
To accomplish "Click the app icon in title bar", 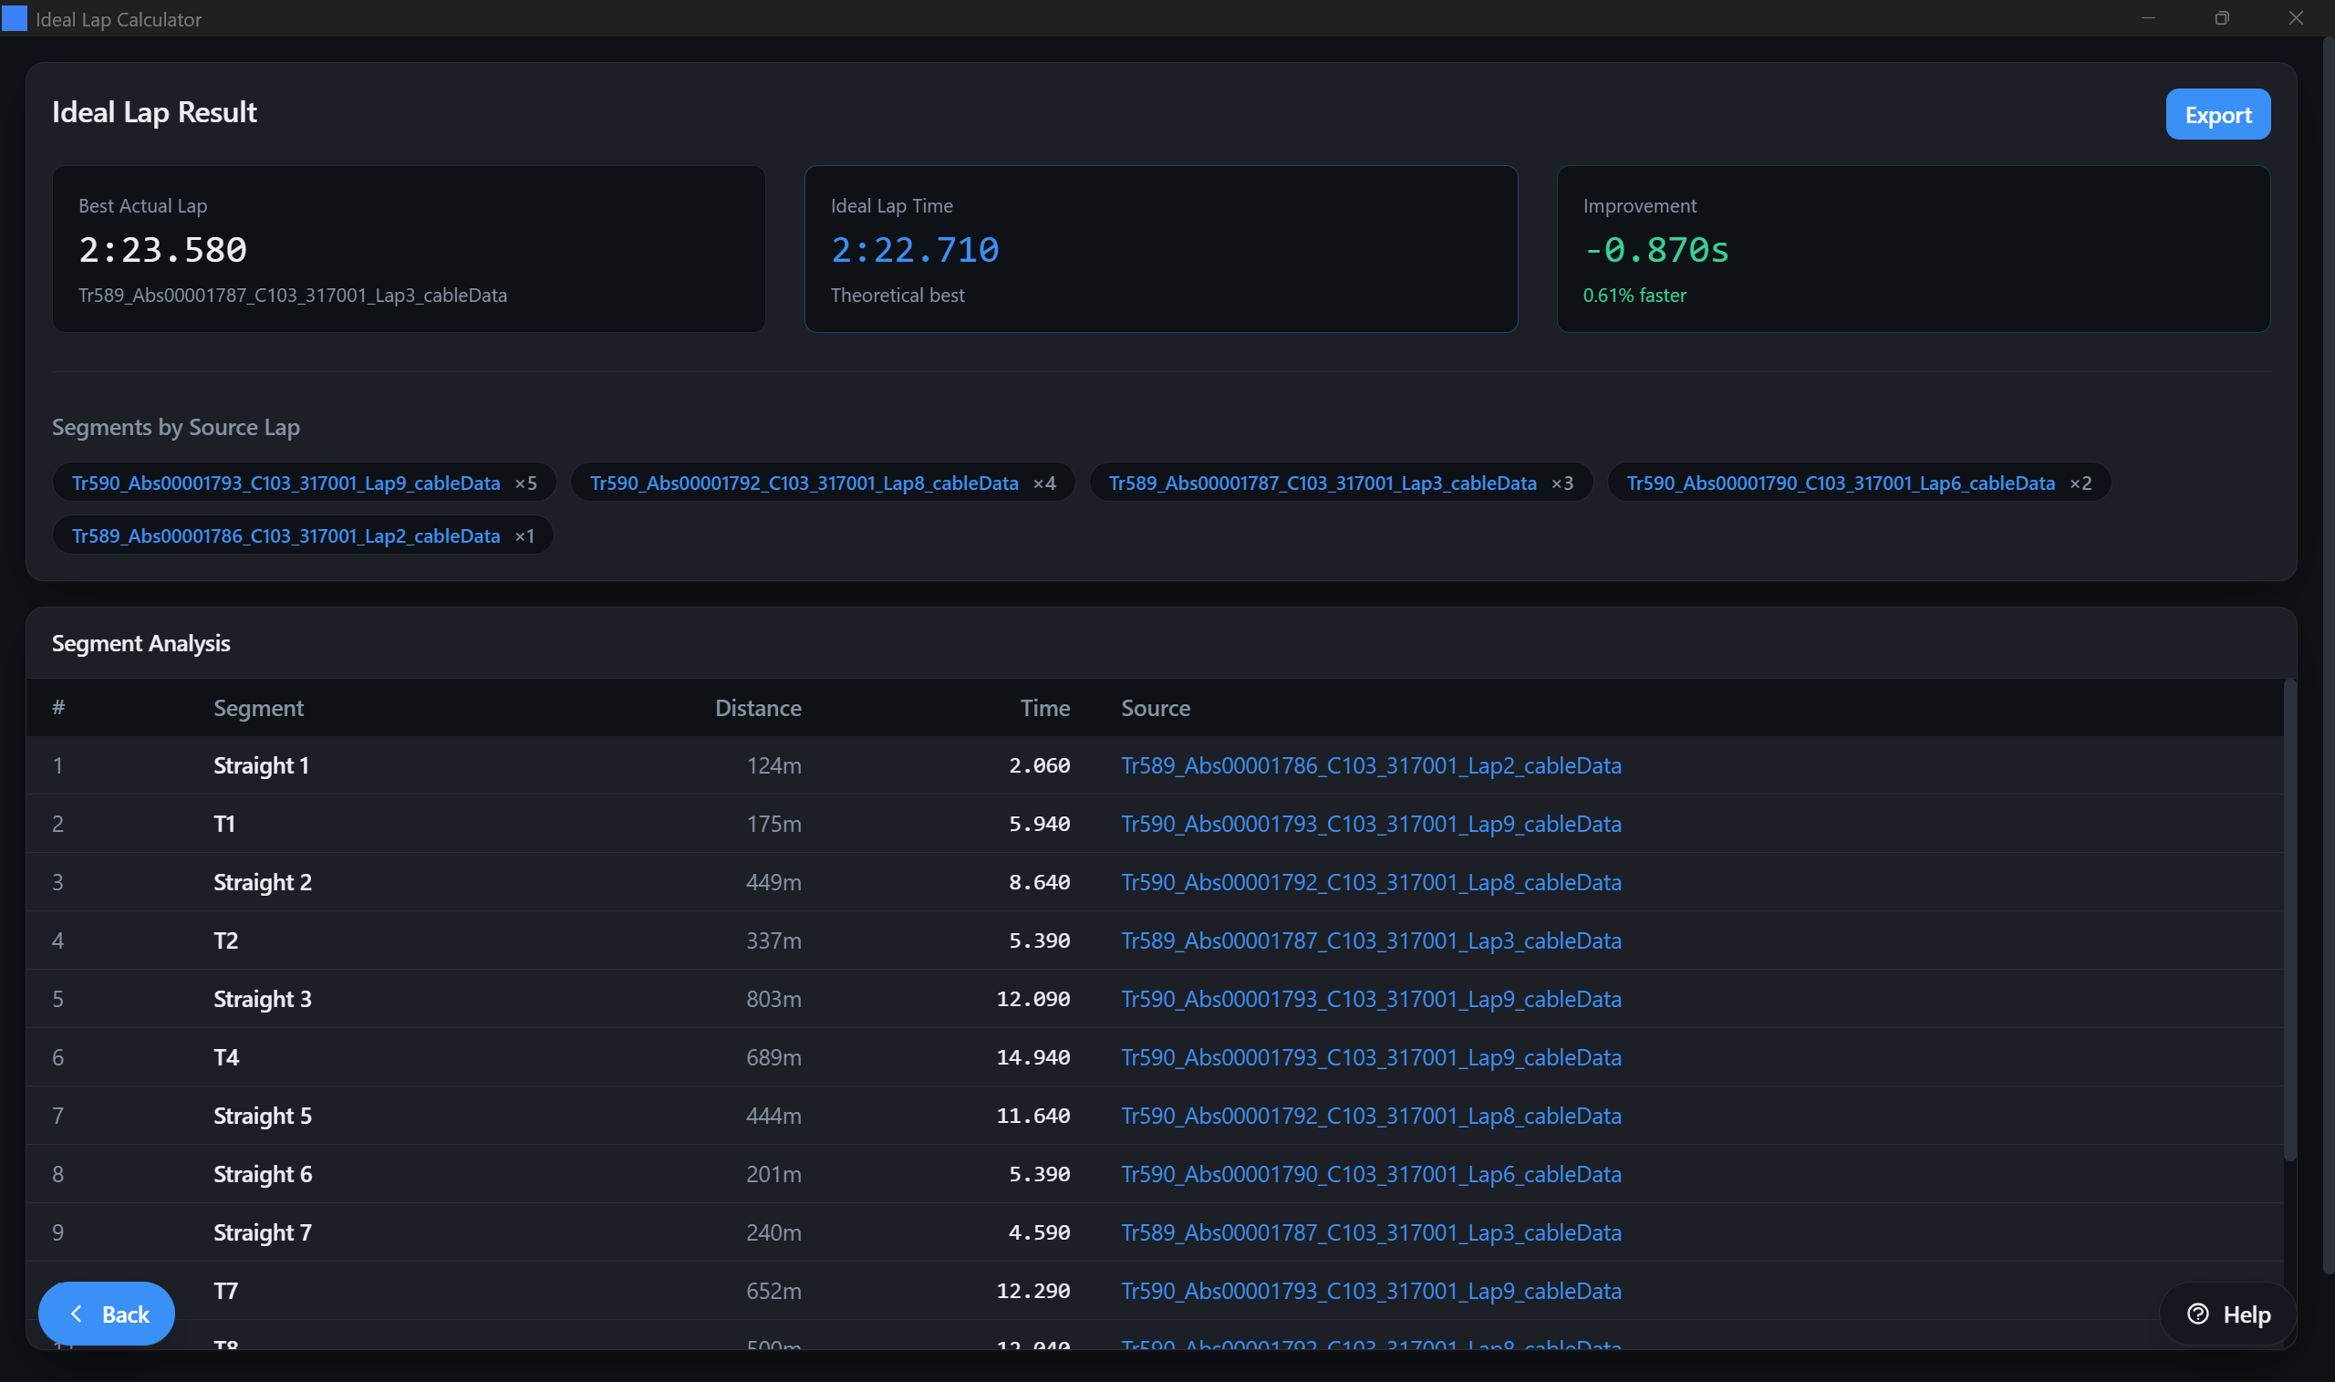I will pyautogui.click(x=14, y=17).
